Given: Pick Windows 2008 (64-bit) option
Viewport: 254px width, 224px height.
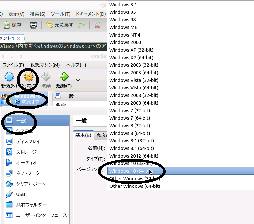Looking at the screenshot, I should click(180, 103).
